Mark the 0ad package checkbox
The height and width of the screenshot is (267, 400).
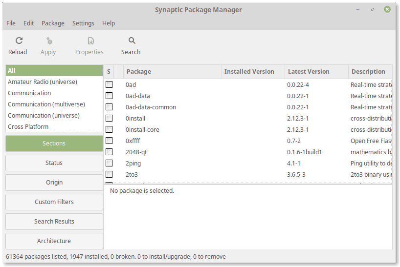click(x=109, y=84)
